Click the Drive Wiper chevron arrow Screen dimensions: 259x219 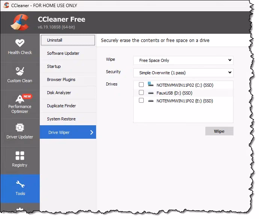[92, 132]
